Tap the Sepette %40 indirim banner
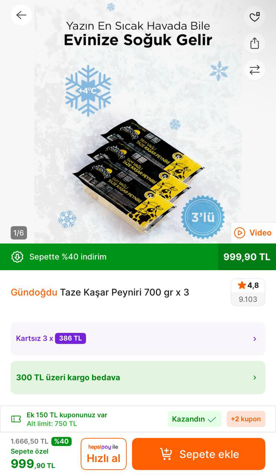 click(138, 257)
